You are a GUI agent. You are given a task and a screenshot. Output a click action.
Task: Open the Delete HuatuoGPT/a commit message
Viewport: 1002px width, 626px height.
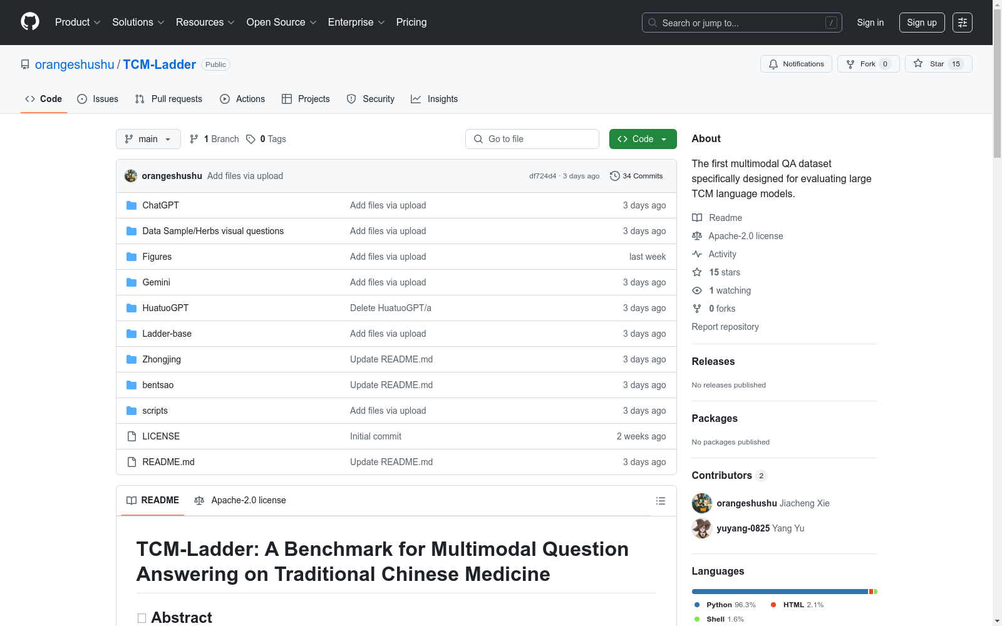pos(391,308)
